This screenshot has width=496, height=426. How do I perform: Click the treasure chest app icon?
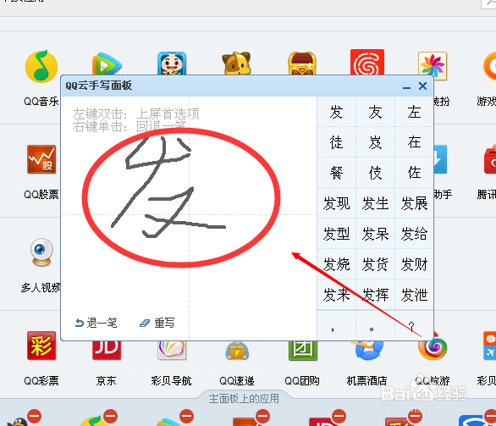302,64
